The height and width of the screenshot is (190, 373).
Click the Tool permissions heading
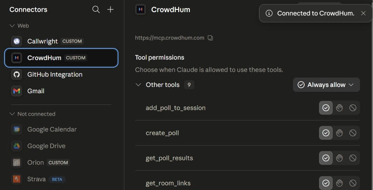[160, 57]
